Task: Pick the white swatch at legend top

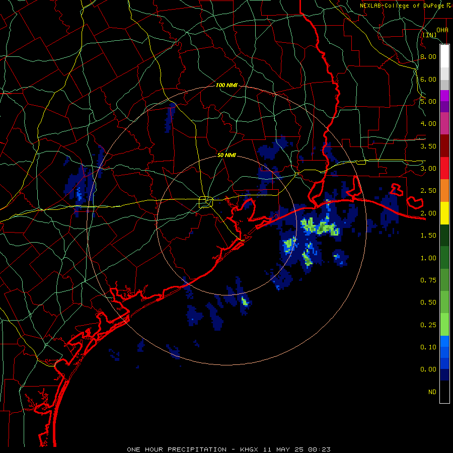Action: click(x=444, y=56)
